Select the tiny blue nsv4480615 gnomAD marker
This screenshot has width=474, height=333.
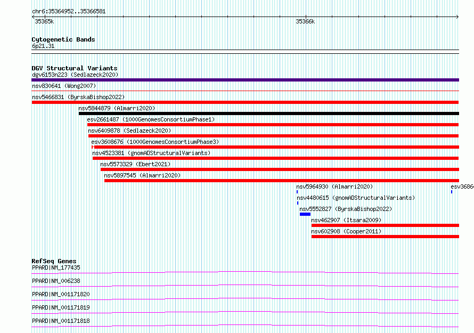298,203
